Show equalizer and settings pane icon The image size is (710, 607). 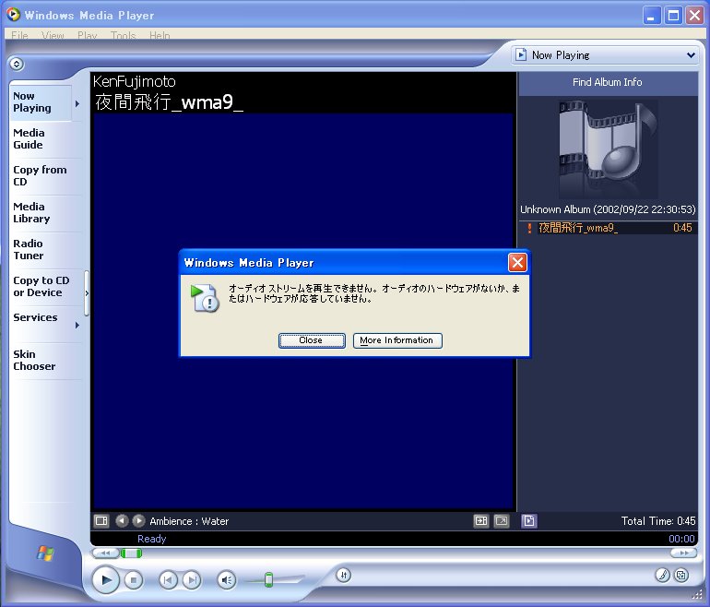481,521
